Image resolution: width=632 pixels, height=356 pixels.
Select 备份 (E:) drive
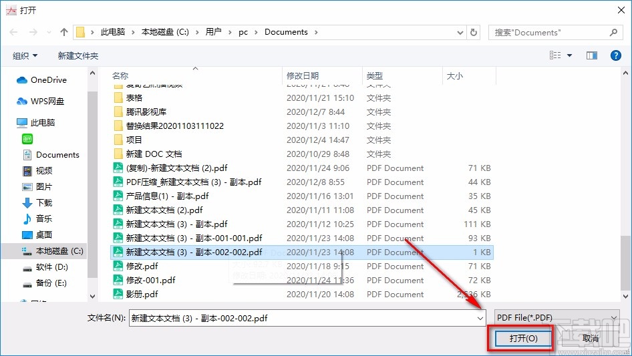(45, 283)
